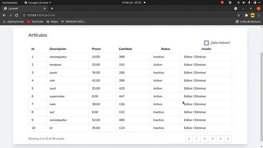
Task: Click the price cell 76.00
Action: tap(96, 73)
